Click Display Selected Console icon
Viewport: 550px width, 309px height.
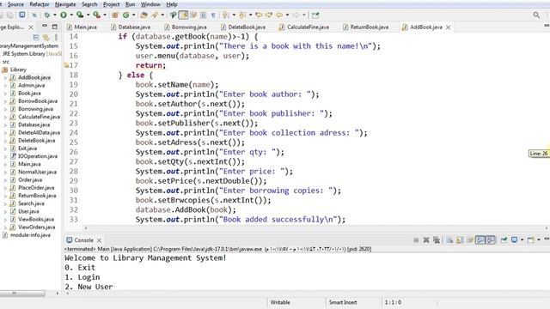click(514, 240)
